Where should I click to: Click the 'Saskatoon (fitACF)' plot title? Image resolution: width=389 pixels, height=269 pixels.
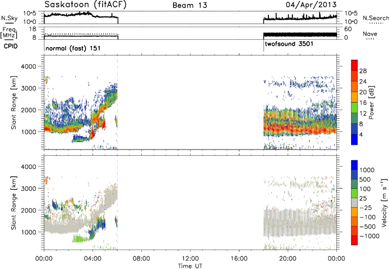[86, 4]
